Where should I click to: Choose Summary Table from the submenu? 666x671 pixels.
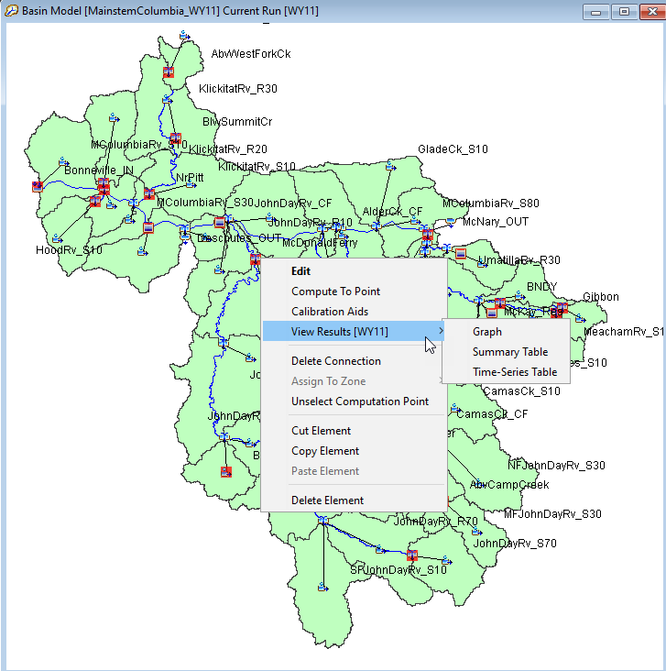[509, 352]
